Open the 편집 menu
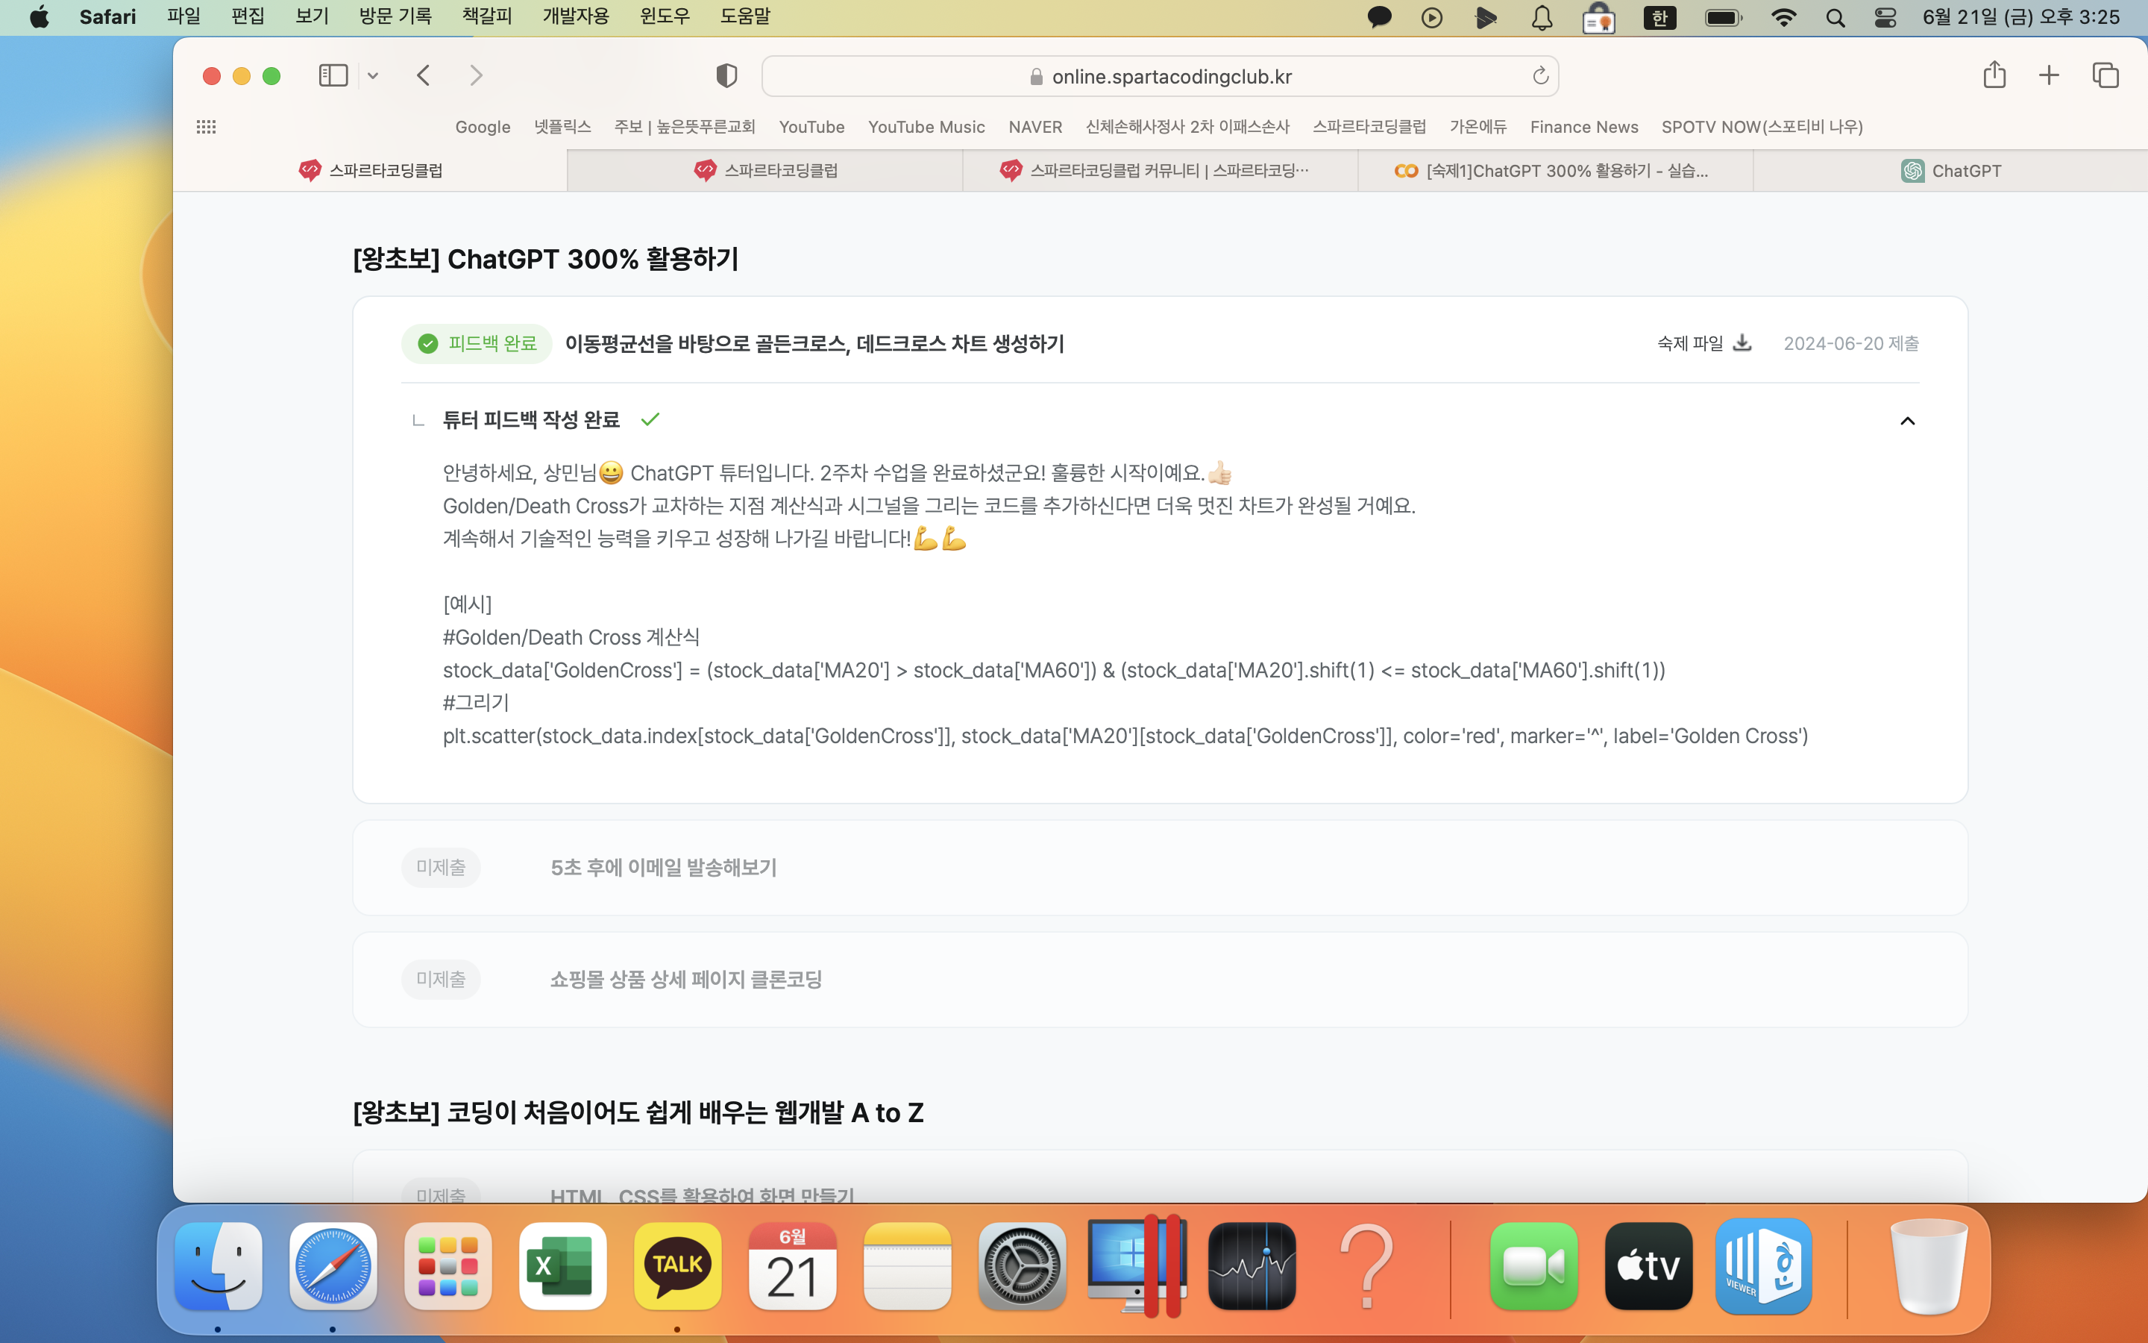Image resolution: width=2148 pixels, height=1343 pixels. point(248,17)
